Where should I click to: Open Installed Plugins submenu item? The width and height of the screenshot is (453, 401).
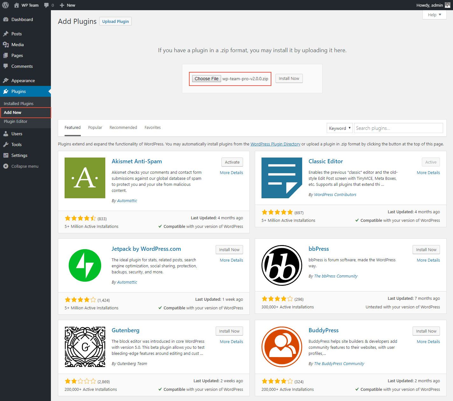coord(18,103)
